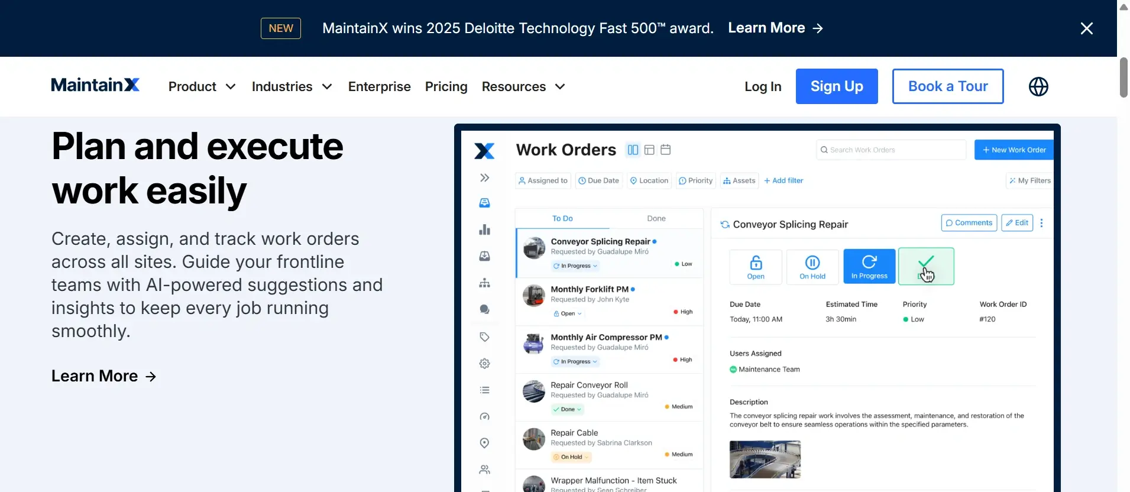Image resolution: width=1130 pixels, height=492 pixels.
Task: Open In Progress dropdown on Conveyor Splicing Repair
Action: tap(575, 266)
